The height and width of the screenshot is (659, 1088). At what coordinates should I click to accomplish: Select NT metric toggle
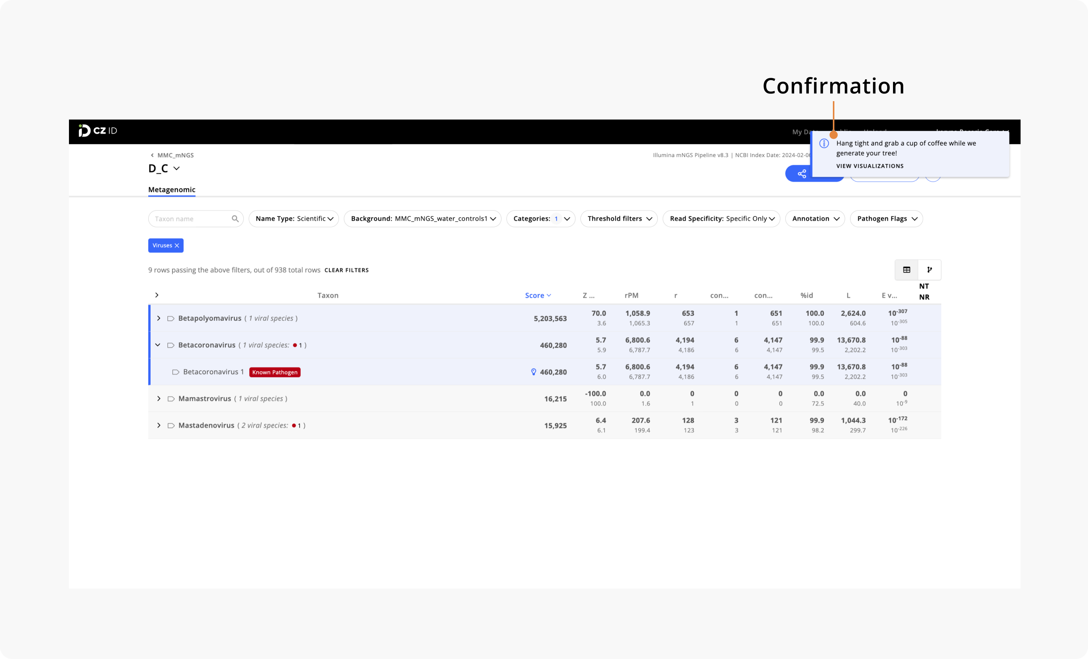(924, 286)
